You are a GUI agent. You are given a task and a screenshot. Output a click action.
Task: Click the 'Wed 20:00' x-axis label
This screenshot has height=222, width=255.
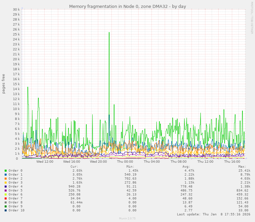coord(98,162)
